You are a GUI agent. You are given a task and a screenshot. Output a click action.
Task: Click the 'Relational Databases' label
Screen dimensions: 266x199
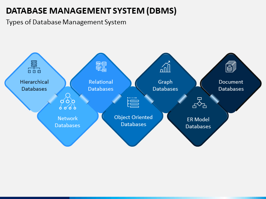[101, 85]
